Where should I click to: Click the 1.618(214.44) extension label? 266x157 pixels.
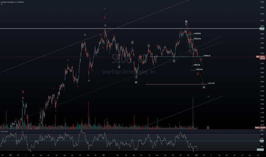tap(199, 69)
